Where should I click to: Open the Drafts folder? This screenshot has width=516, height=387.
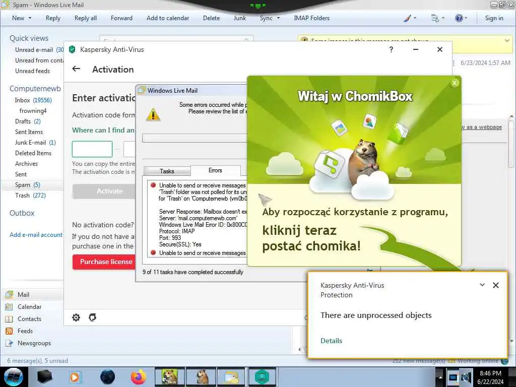(28, 121)
